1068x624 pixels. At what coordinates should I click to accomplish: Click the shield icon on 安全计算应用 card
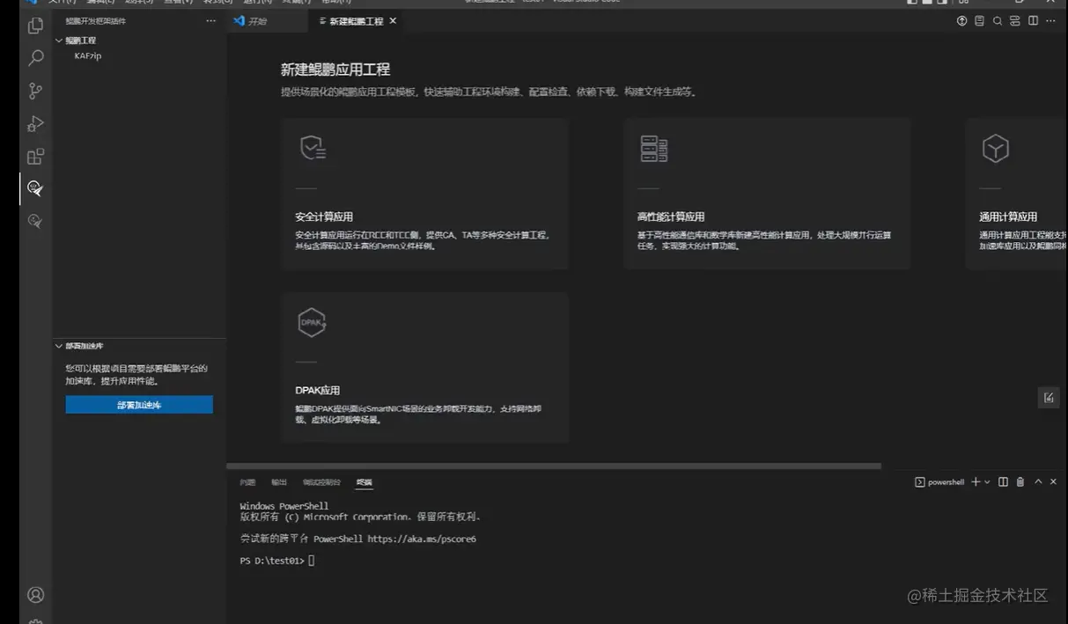(313, 149)
